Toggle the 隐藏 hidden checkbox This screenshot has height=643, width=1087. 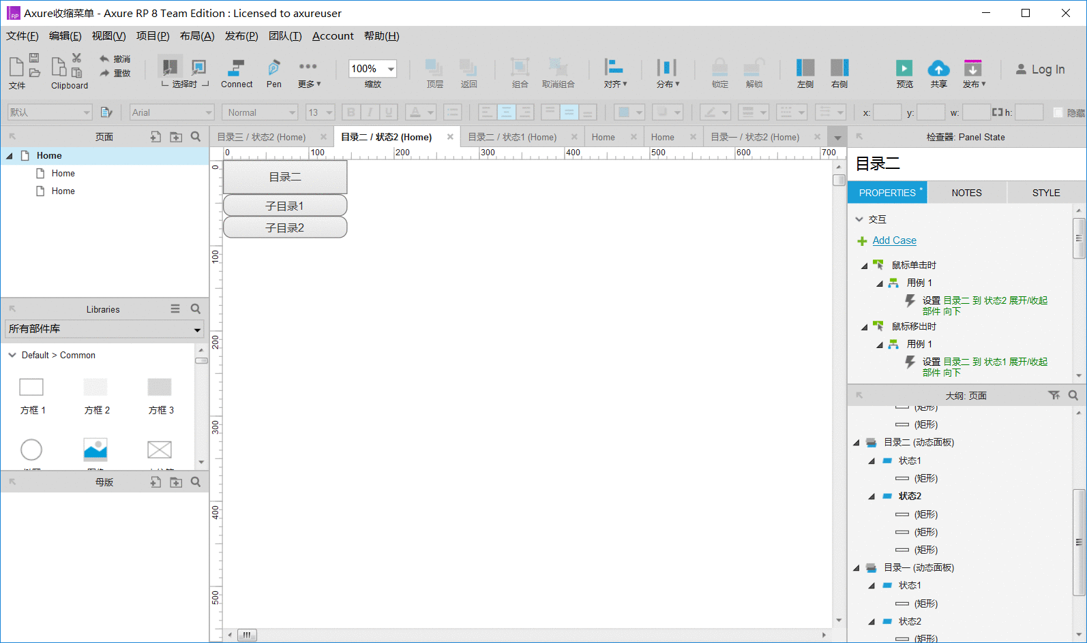[1058, 112]
